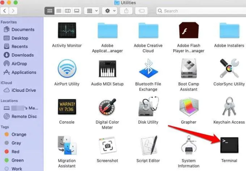Open System Information
The height and width of the screenshot is (171, 246).
point(189,145)
